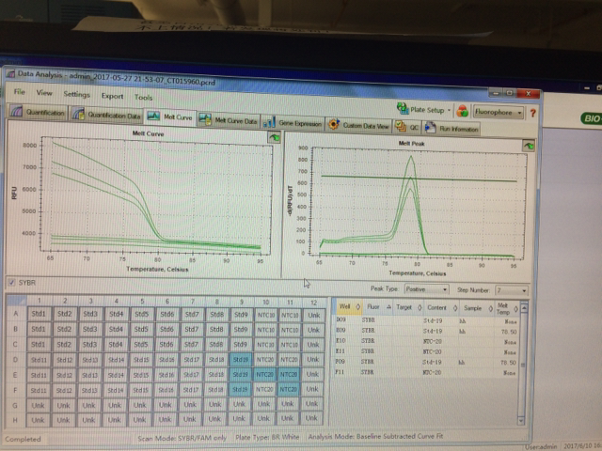Toggle well E9 labeled Std19

click(x=241, y=374)
